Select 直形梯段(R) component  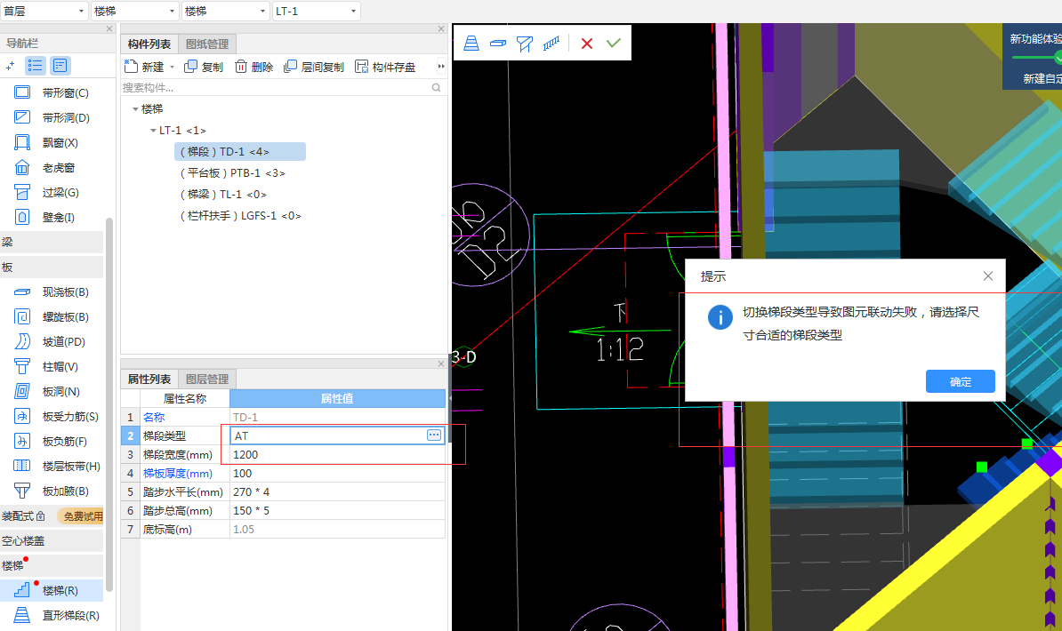click(57, 615)
